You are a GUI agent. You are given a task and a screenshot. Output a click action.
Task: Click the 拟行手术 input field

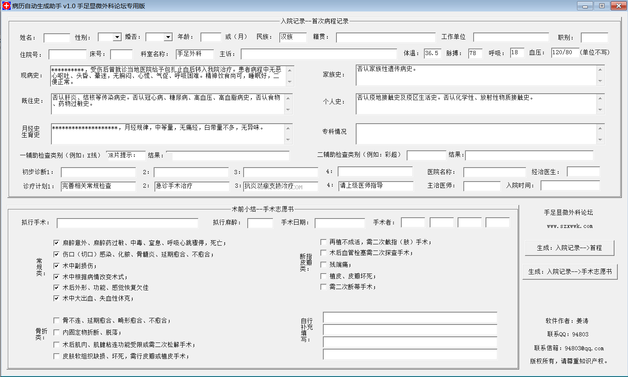click(x=127, y=223)
